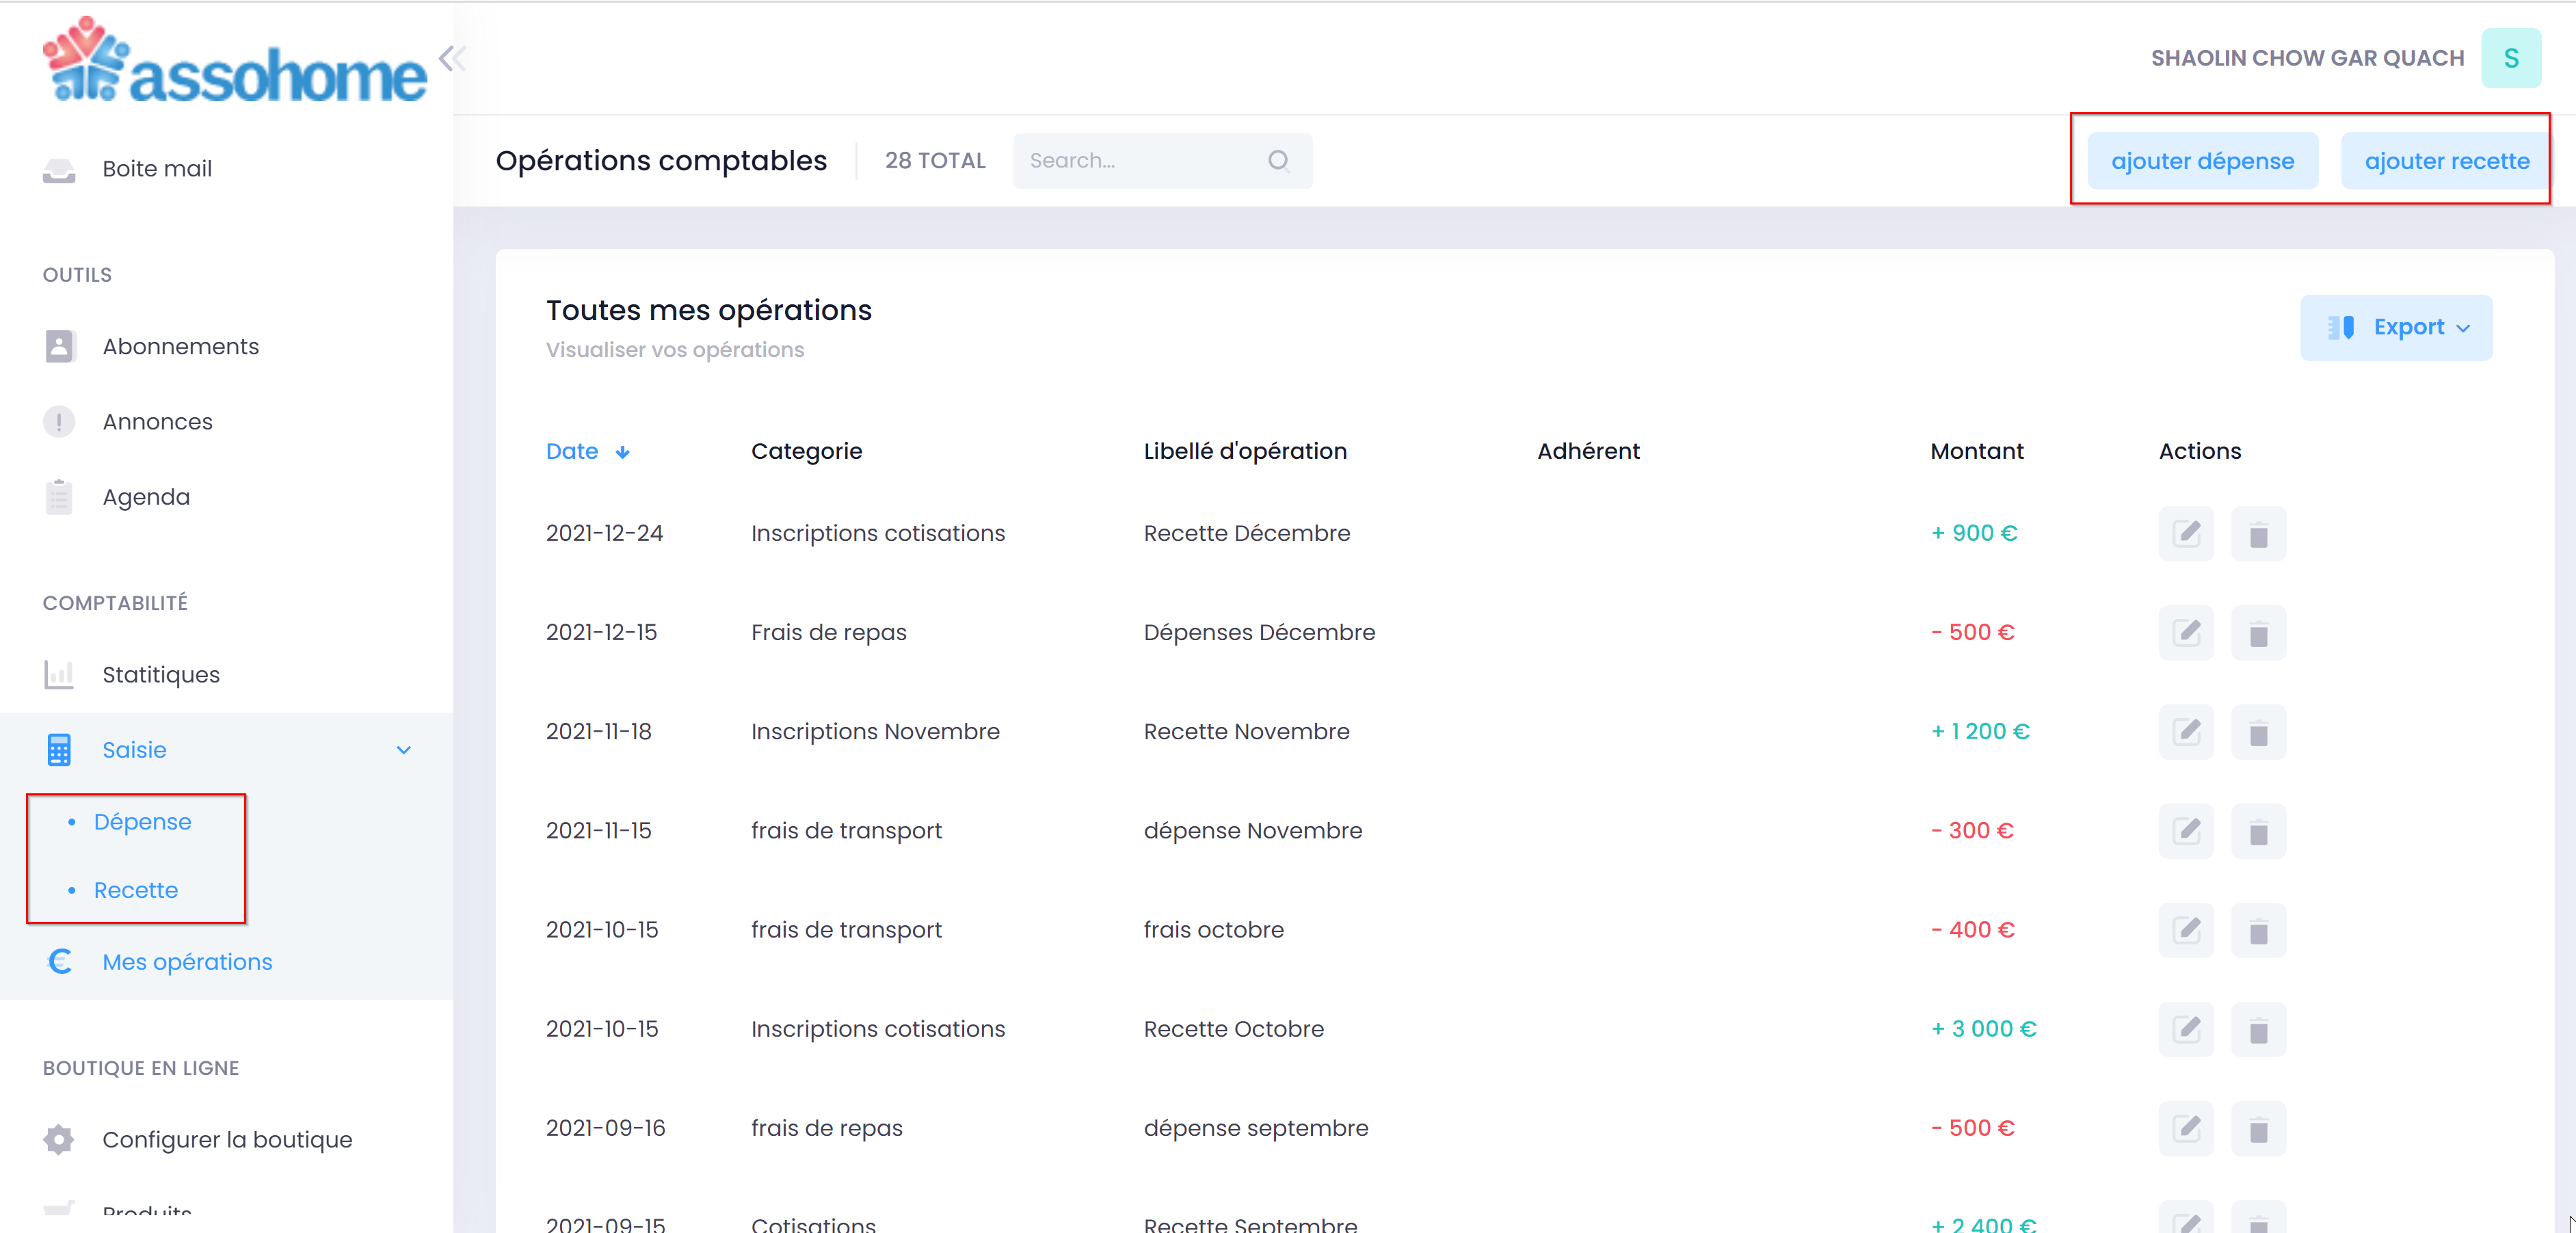Click the Mes opérations euro icon
The width and height of the screenshot is (2576, 1233).
tap(59, 961)
